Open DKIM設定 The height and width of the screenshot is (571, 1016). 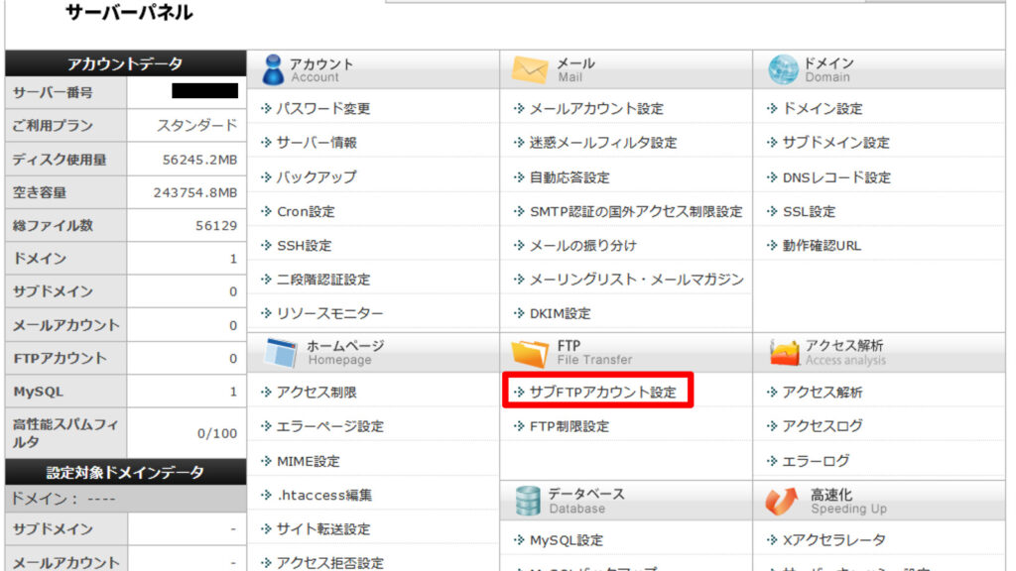(x=561, y=313)
